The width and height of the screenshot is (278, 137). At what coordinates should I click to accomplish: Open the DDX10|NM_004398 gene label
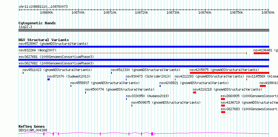pos(33,130)
